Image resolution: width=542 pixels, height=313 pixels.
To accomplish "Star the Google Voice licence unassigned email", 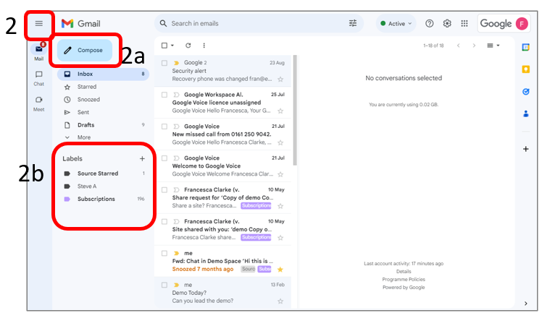I will (280, 111).
